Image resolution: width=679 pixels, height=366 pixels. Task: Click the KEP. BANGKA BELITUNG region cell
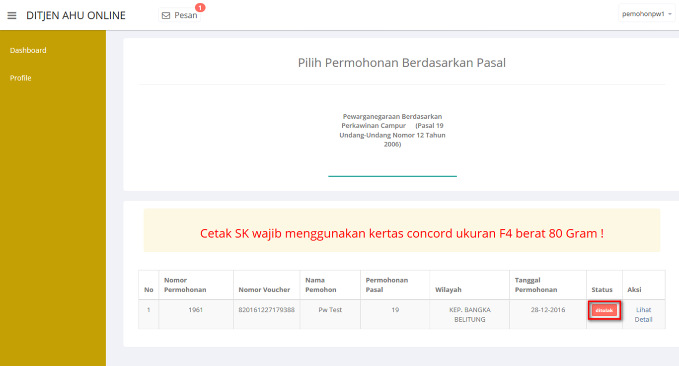pyautogui.click(x=469, y=314)
